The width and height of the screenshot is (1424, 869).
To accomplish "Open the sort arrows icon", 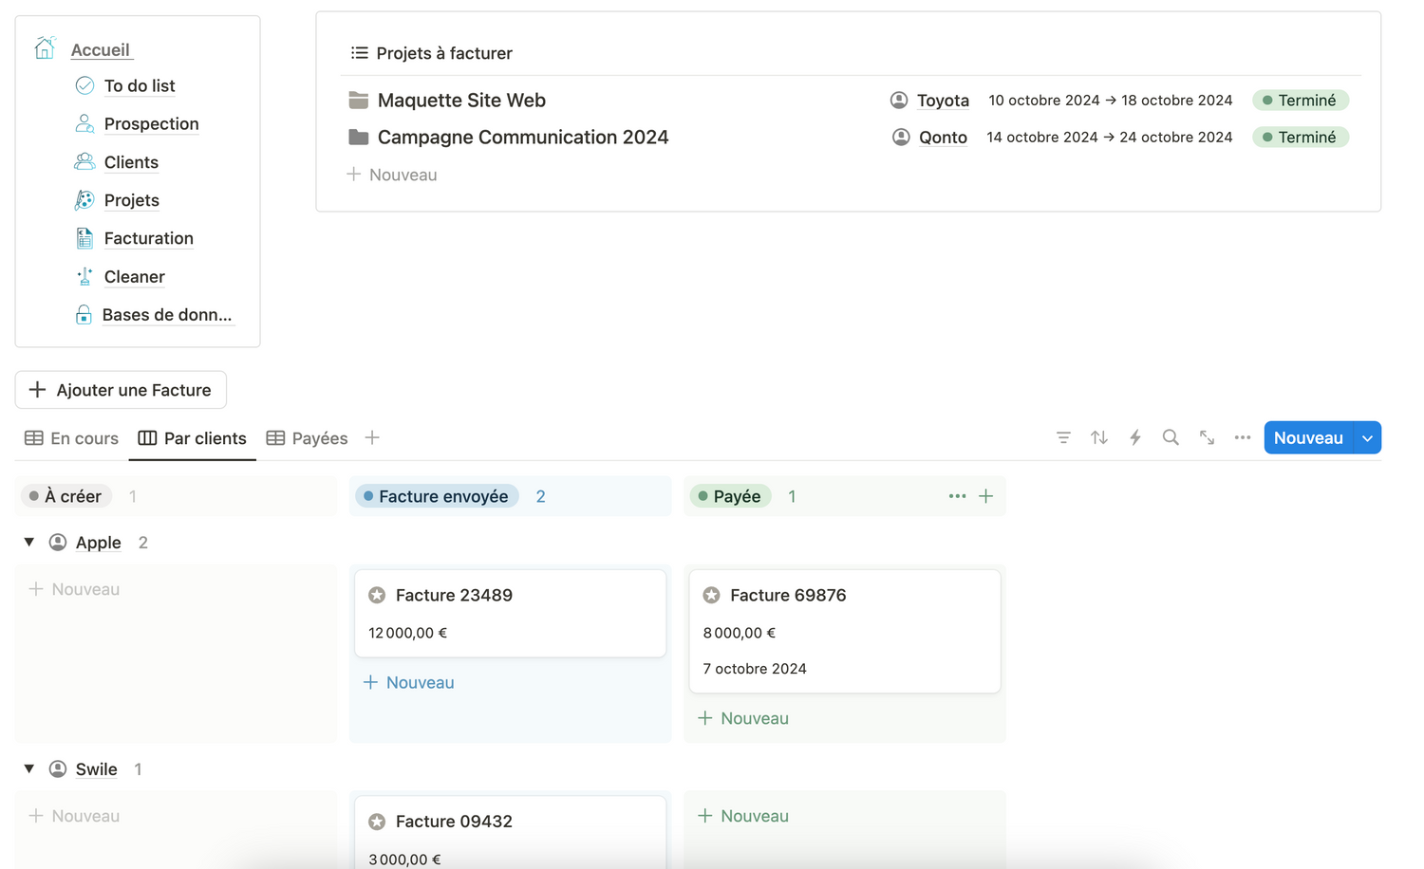I will [x=1098, y=437].
